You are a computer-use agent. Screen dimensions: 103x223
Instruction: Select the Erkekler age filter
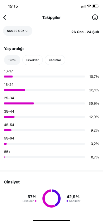[32, 60]
